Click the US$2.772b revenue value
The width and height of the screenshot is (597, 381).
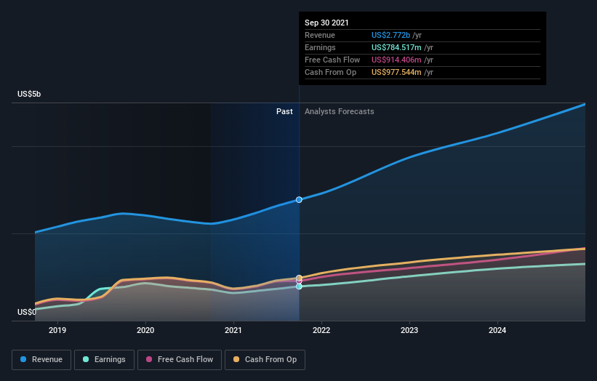390,35
